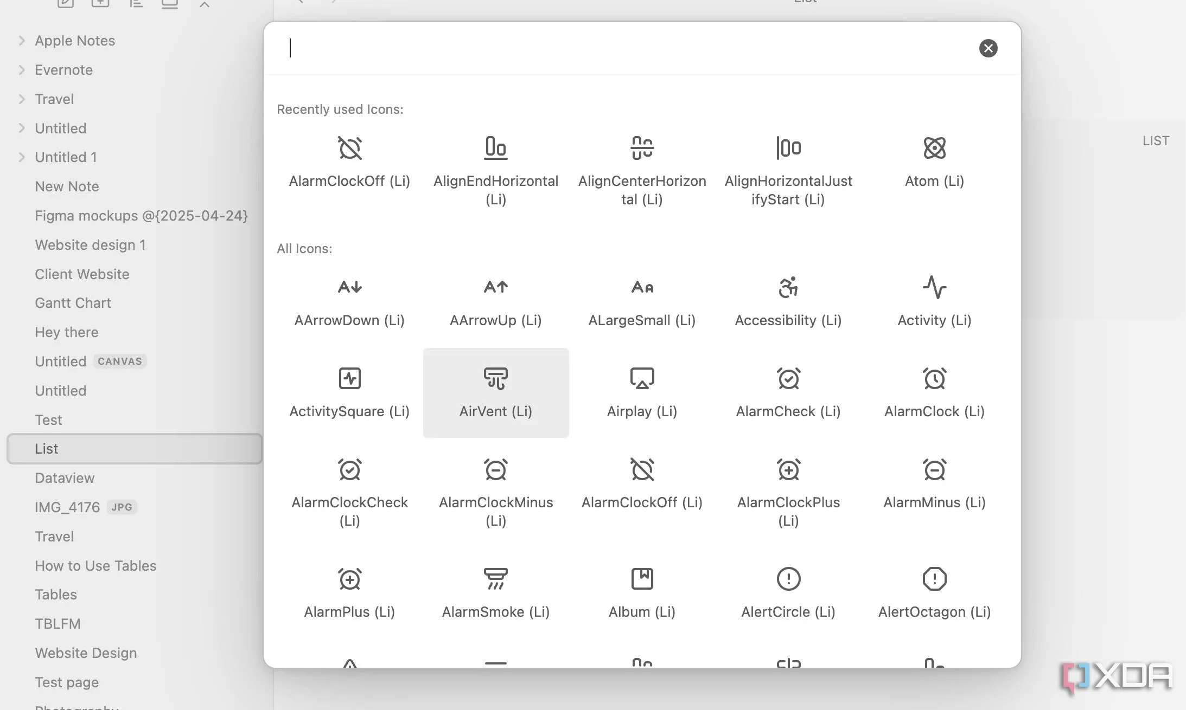This screenshot has height=710, width=1186.
Task: Pick the AlarmSmoke (Li) icon
Action: click(x=496, y=593)
